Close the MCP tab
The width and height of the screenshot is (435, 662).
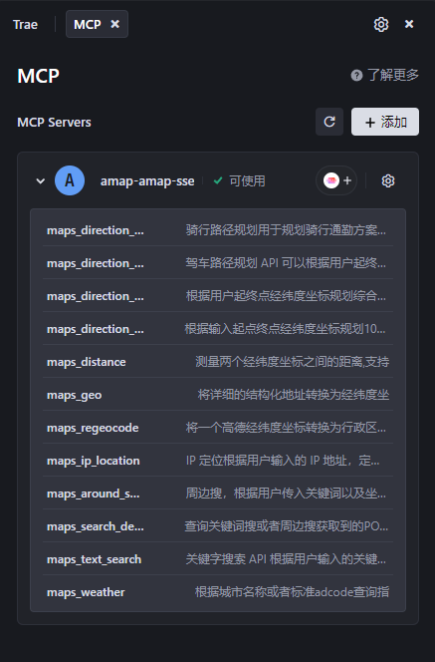click(x=115, y=24)
